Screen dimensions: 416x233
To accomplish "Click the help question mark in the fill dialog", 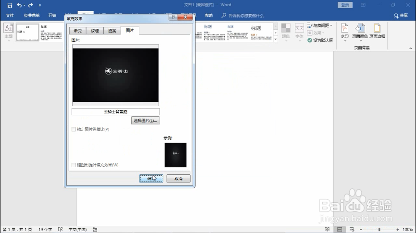I will 173,17.
